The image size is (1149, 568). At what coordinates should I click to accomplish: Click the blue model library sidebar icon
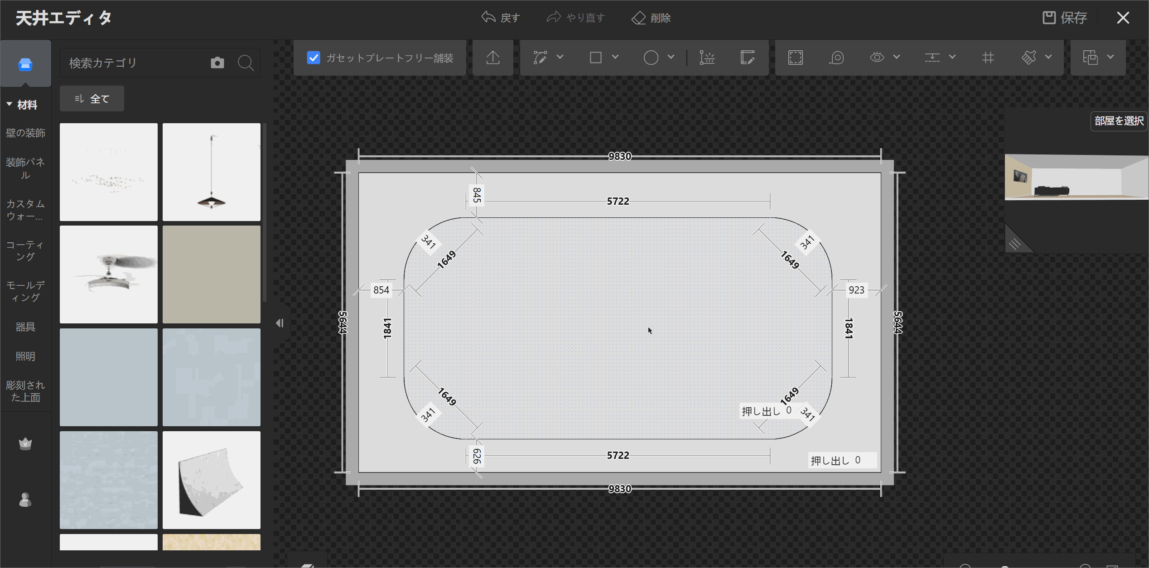coord(25,64)
